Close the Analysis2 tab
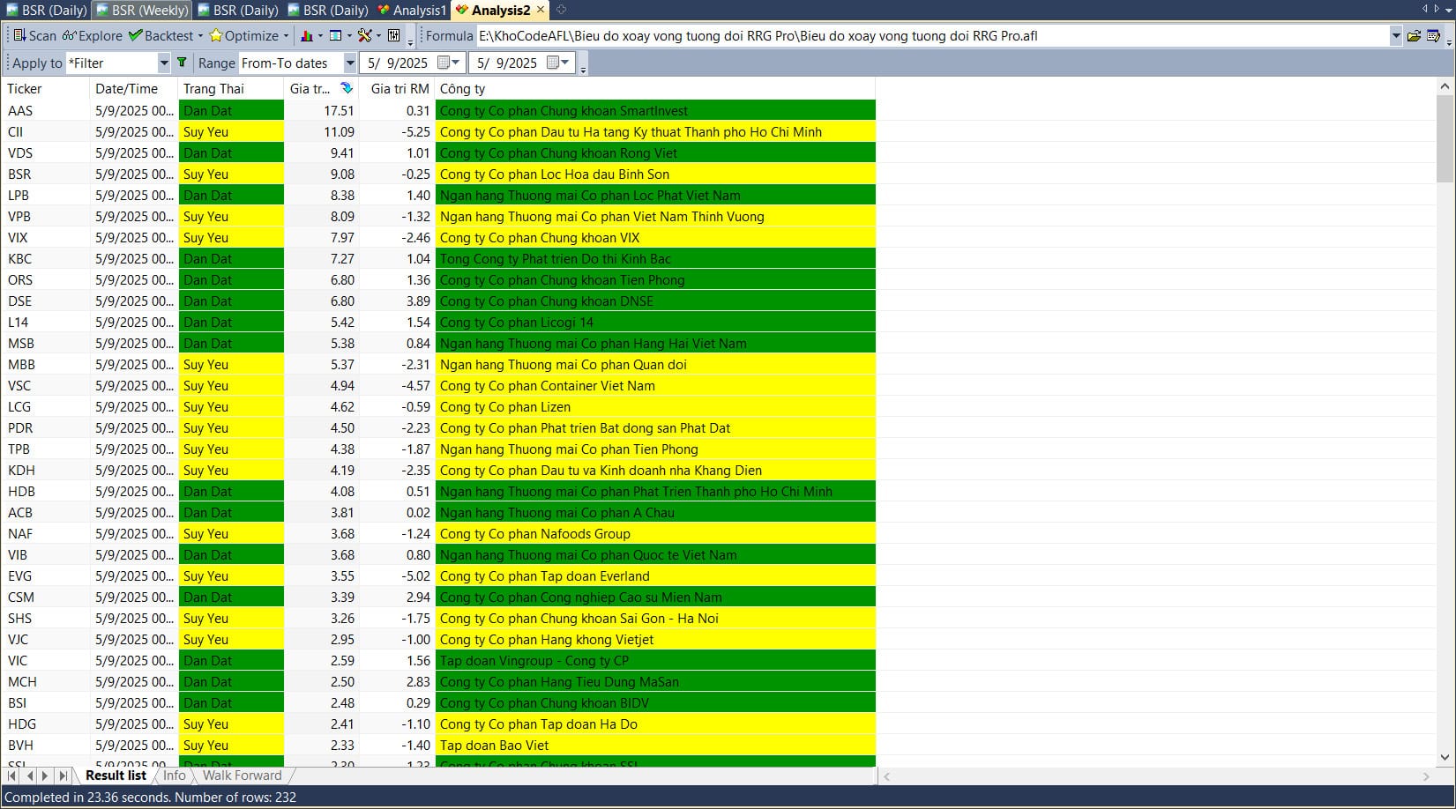The height and width of the screenshot is (809, 1456). click(541, 10)
